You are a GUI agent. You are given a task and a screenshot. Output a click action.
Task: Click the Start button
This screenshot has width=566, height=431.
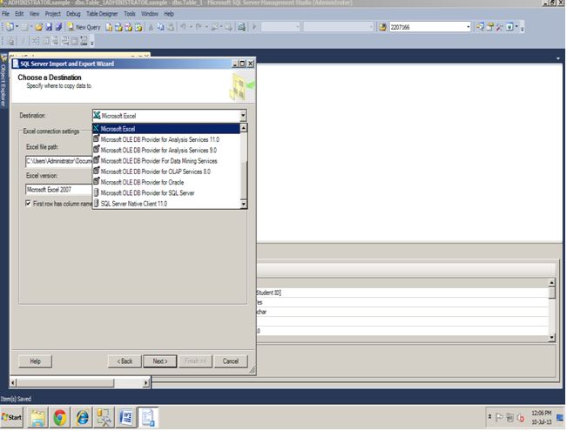point(12,418)
